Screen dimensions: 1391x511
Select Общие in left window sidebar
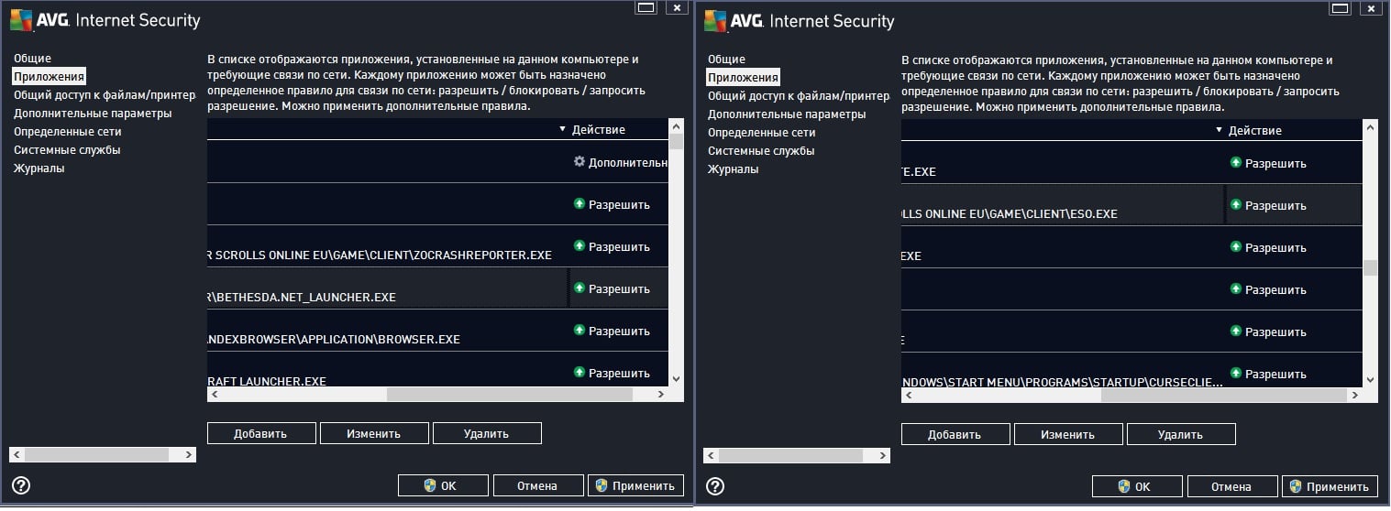[x=32, y=59]
